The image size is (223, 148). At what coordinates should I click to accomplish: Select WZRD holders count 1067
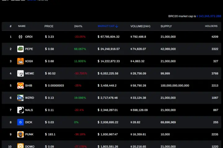click(215, 98)
